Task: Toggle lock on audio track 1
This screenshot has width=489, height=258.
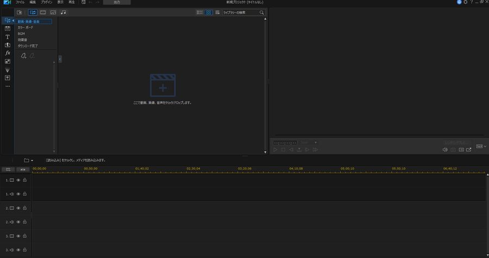Action: pyautogui.click(x=24, y=194)
